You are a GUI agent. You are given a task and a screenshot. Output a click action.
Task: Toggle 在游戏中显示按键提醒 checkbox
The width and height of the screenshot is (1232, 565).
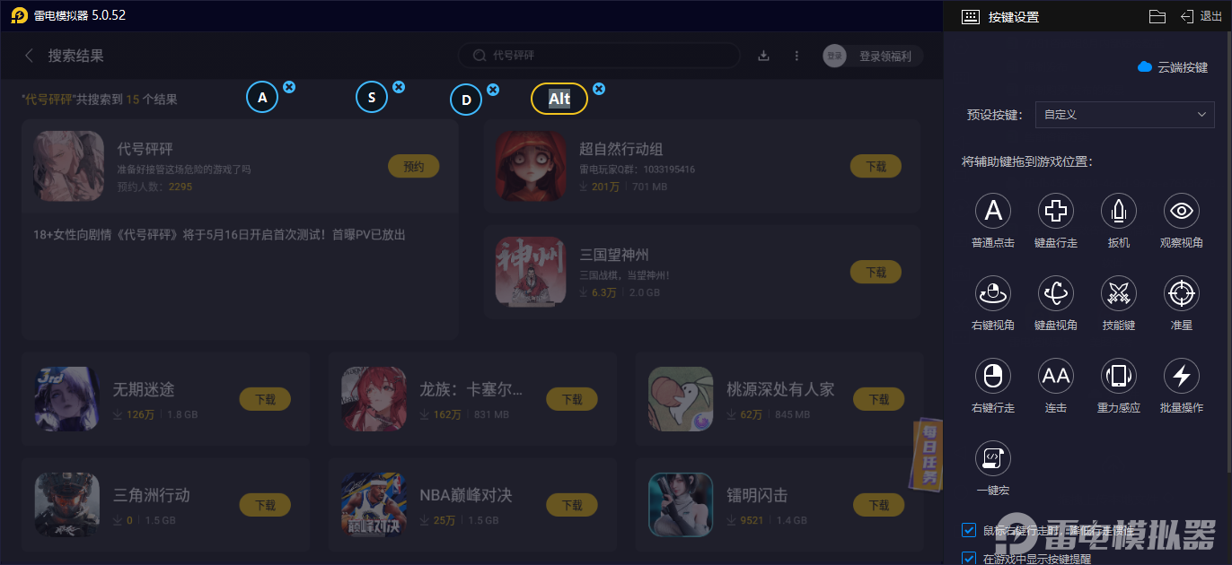click(x=969, y=559)
